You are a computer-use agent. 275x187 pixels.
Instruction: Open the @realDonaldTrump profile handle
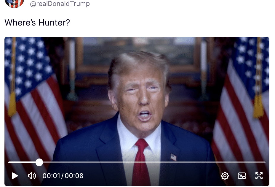pos(60,4)
